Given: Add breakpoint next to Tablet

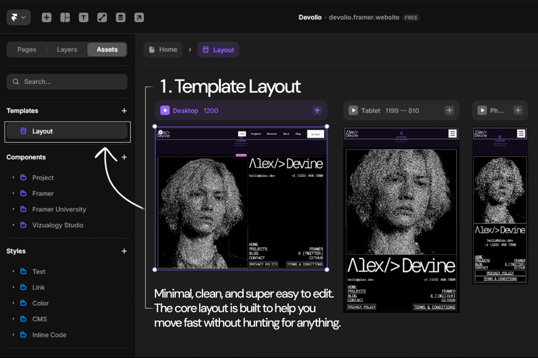Looking at the screenshot, I should (449, 111).
